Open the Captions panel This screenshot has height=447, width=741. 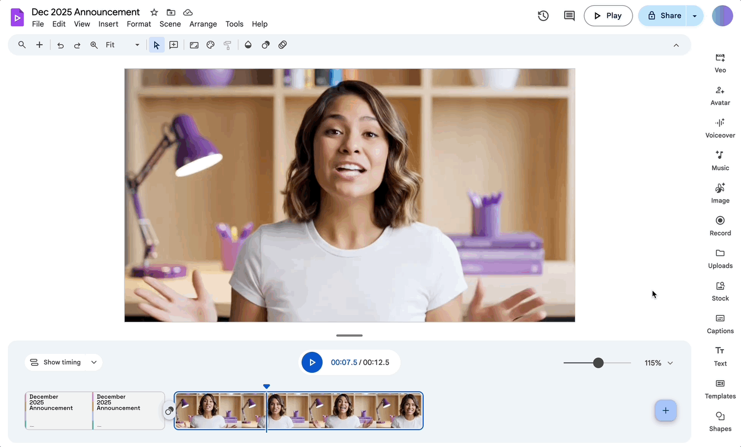(720, 323)
